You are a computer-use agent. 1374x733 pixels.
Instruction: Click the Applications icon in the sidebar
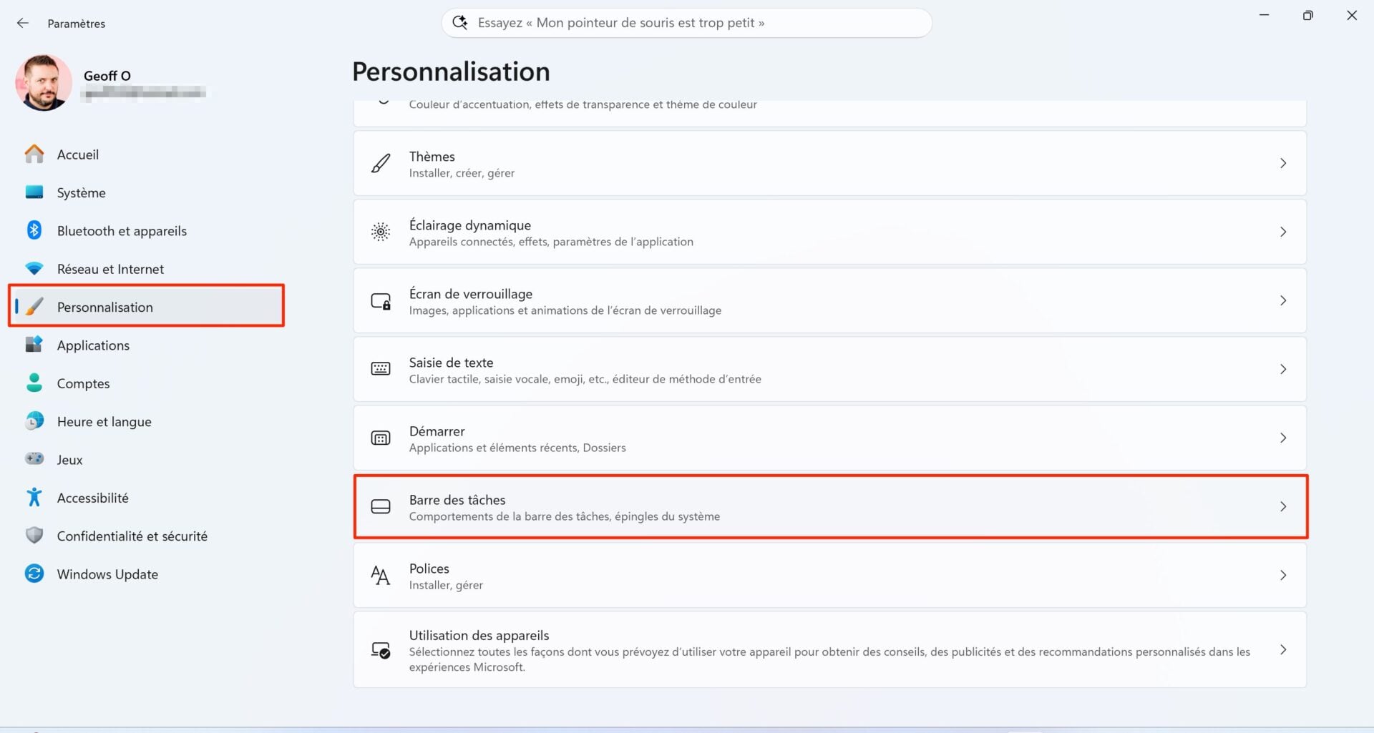[34, 345]
